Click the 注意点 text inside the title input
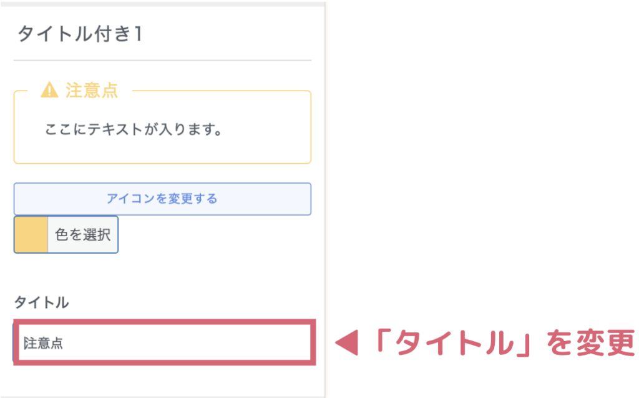The image size is (639, 398). 43,343
